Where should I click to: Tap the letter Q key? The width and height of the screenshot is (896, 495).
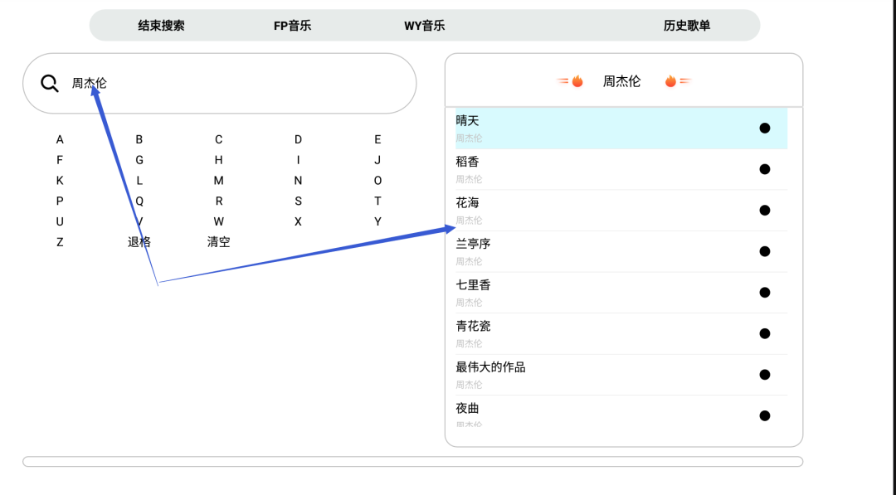(x=139, y=201)
